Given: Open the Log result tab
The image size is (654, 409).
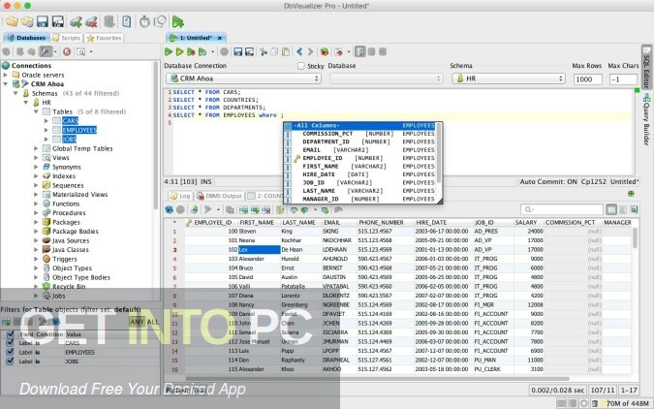Looking at the screenshot, I should point(180,196).
